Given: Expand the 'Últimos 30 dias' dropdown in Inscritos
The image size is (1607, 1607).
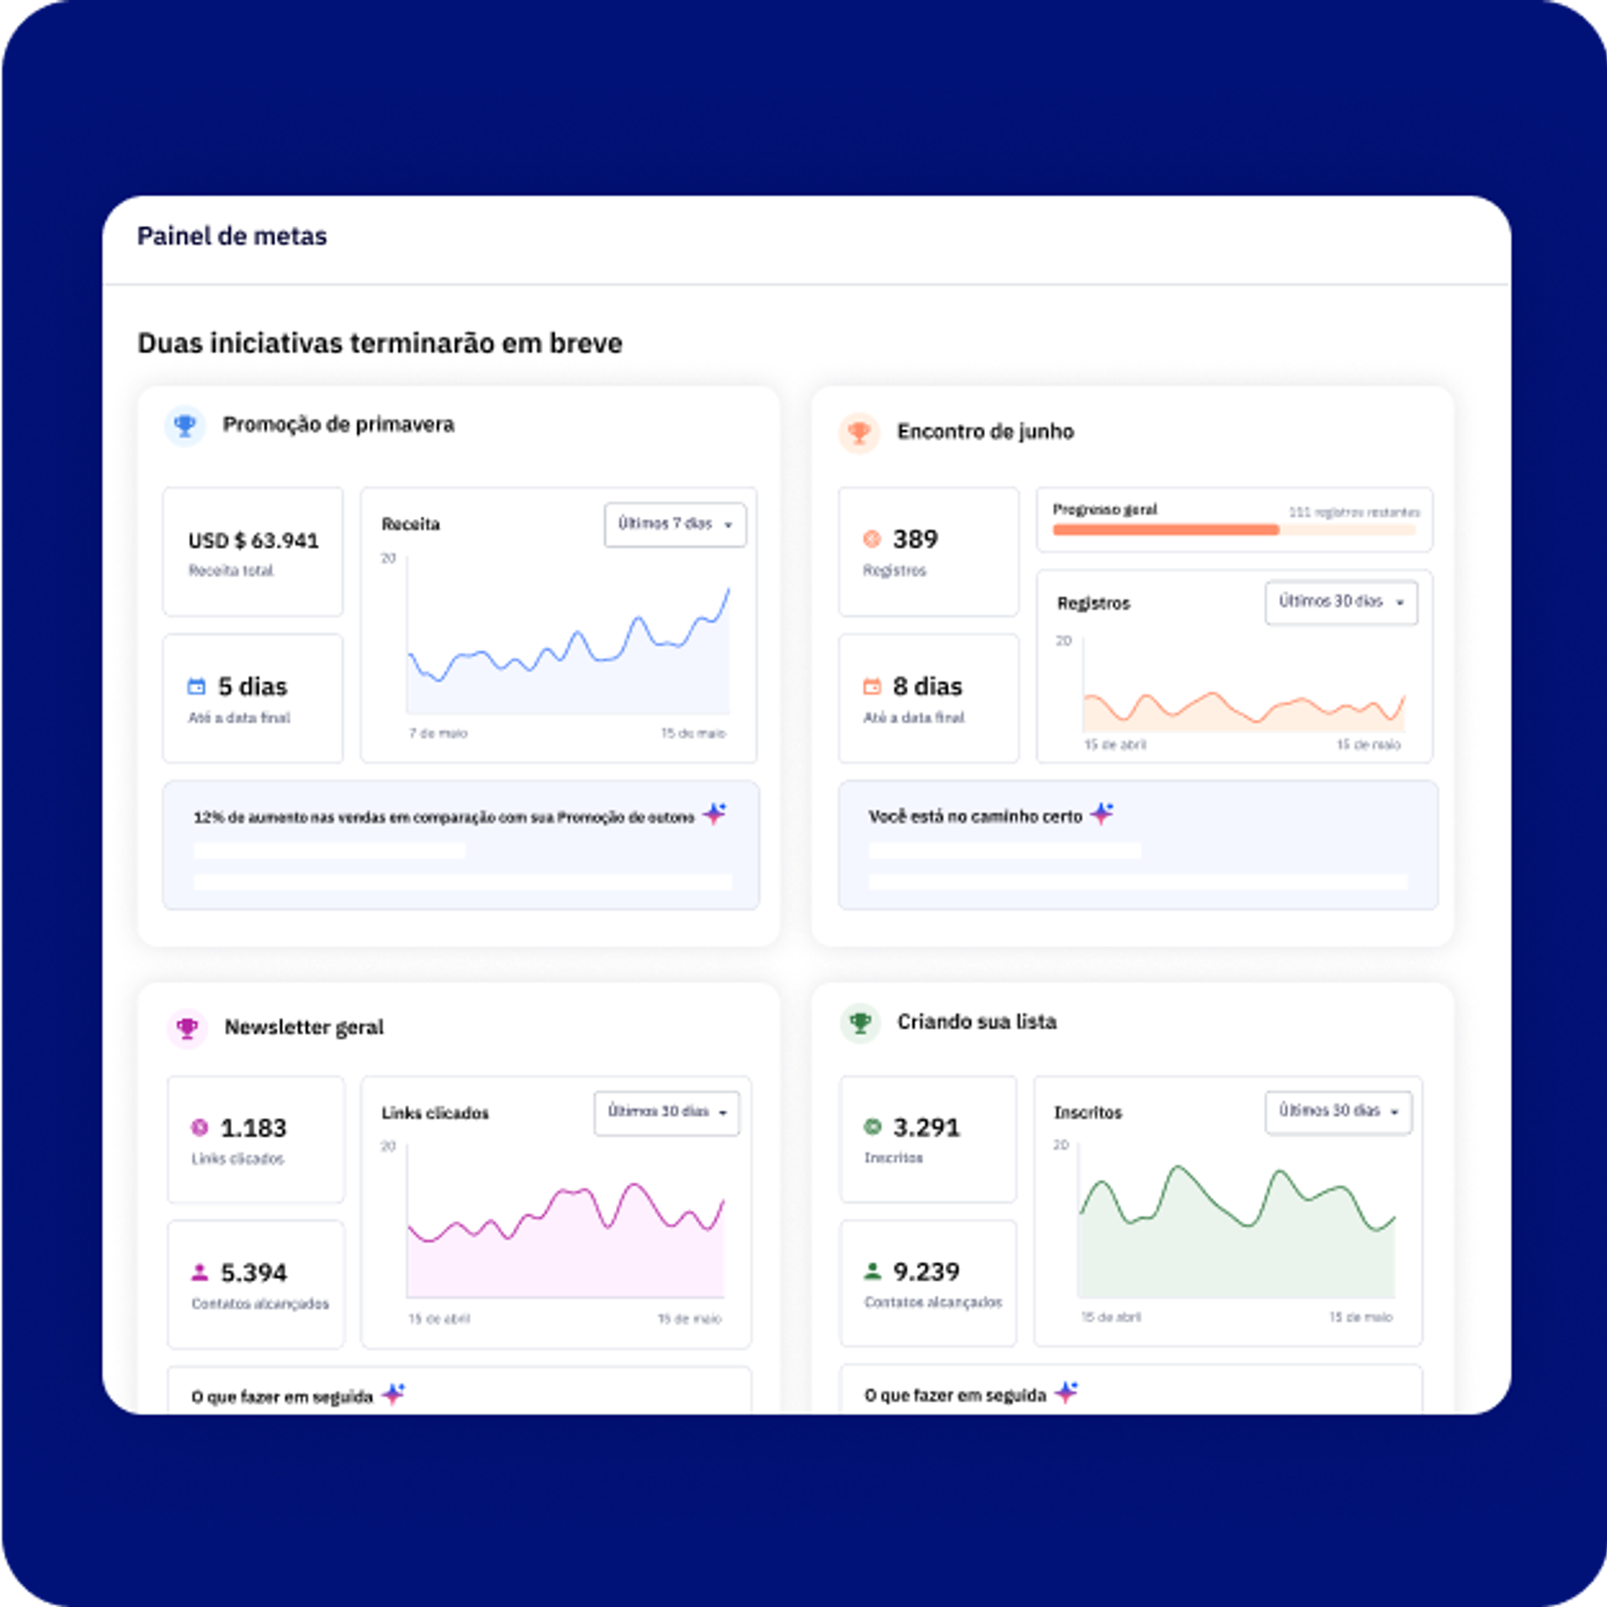Looking at the screenshot, I should (1337, 1112).
